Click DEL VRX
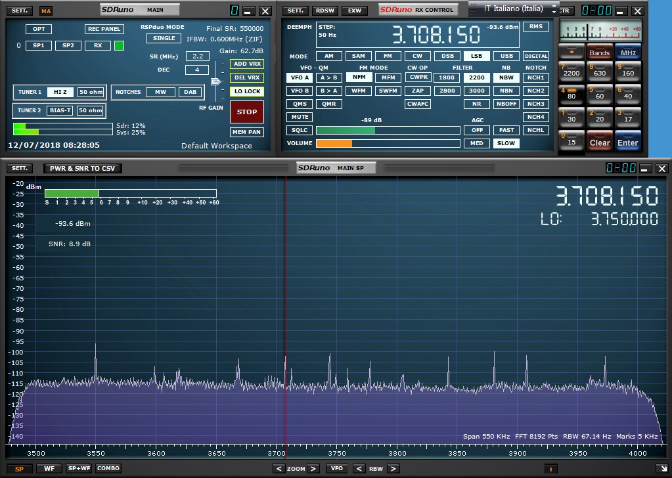672x478 pixels. point(247,77)
